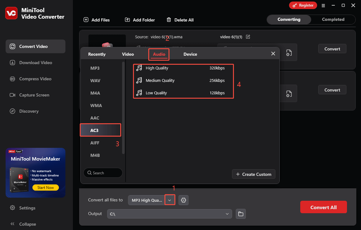The width and height of the screenshot is (361, 230).
Task: Click the Register button
Action: coord(303,5)
